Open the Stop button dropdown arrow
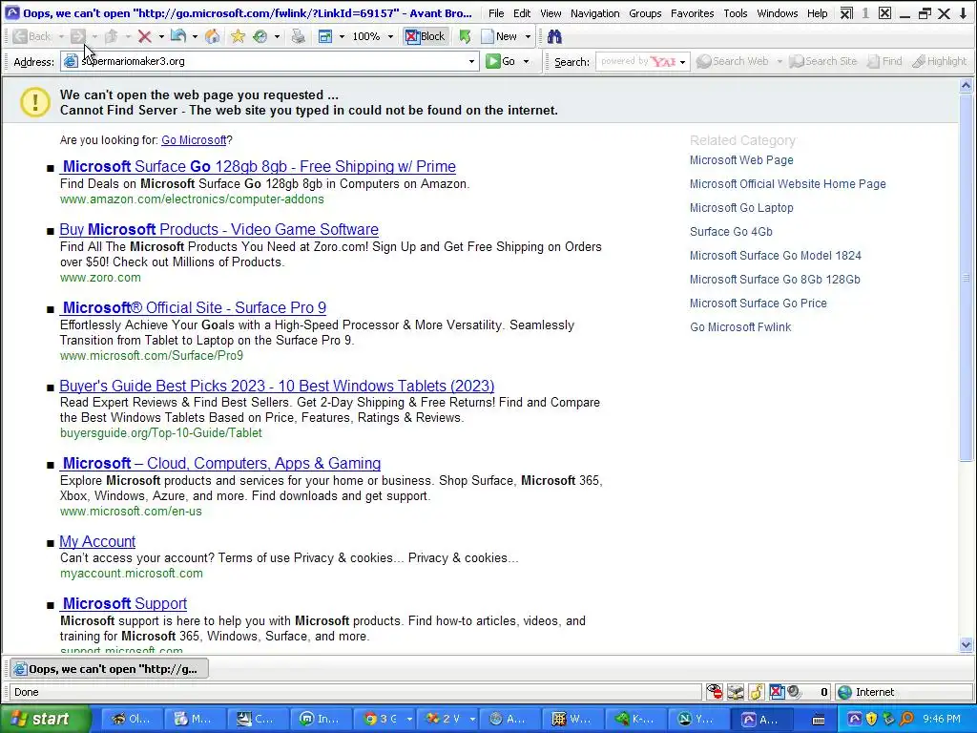Screen dimensions: 977x733 coord(161,37)
